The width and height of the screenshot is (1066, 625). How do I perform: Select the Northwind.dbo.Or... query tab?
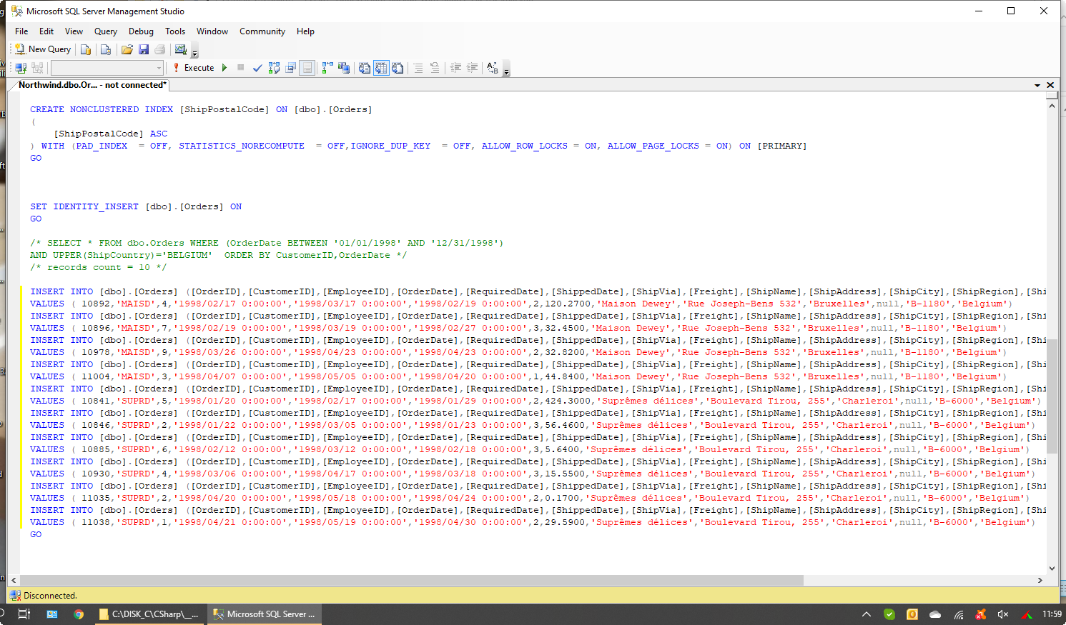[92, 85]
